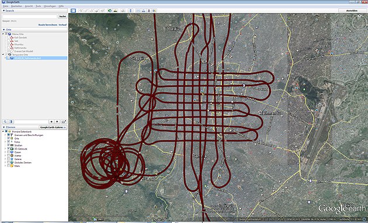Open the Hinzufügen menu

tap(50, 6)
